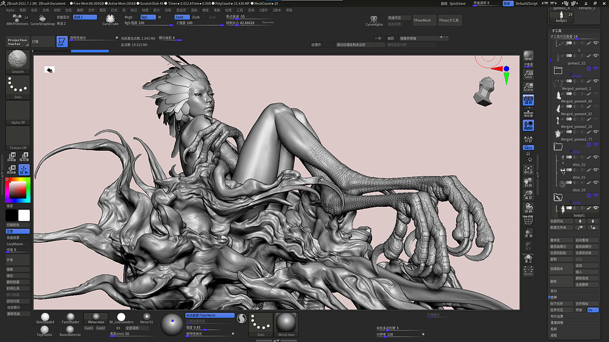Select the IMM Primitives brush

16,20
